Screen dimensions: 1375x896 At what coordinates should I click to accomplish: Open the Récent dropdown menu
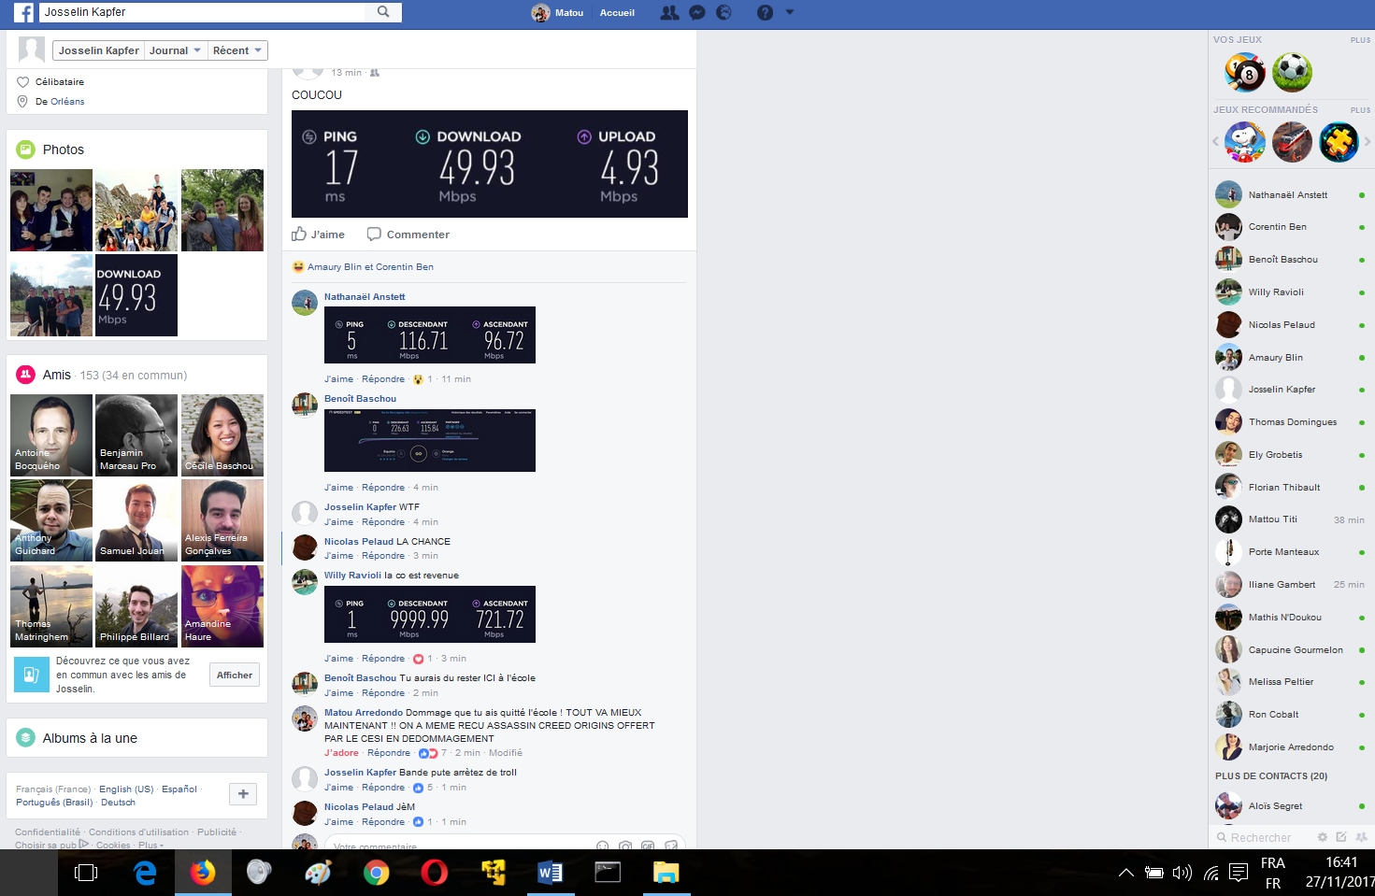[x=236, y=50]
